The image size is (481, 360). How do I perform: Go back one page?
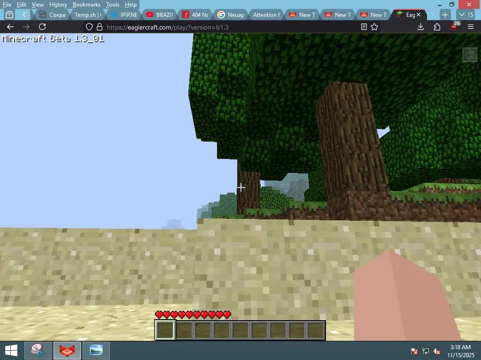pos(10,27)
